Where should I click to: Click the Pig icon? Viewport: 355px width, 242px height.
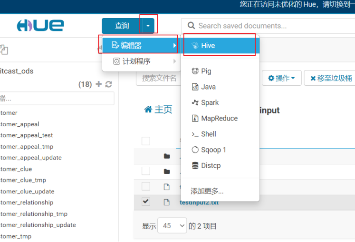pyautogui.click(x=195, y=71)
